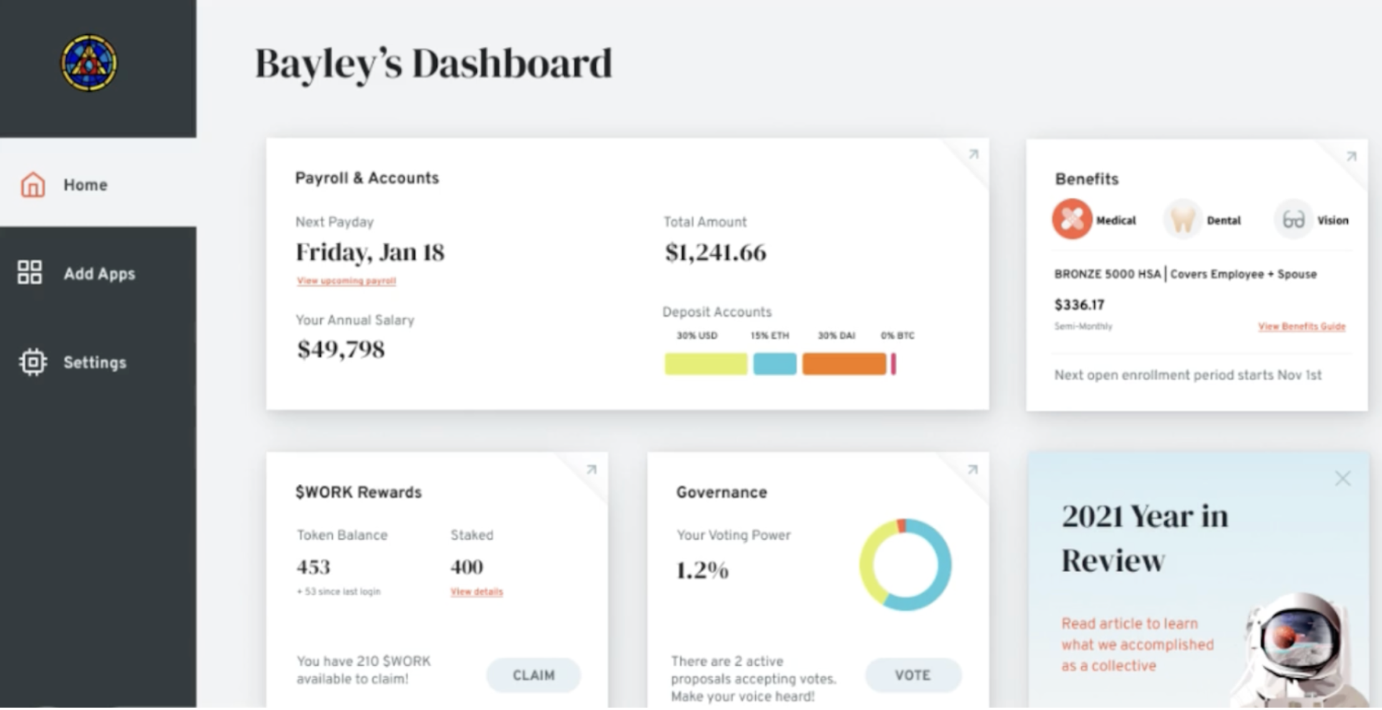This screenshot has height=710, width=1382.
Task: Select the Medical benefits icon
Action: pos(1072,219)
